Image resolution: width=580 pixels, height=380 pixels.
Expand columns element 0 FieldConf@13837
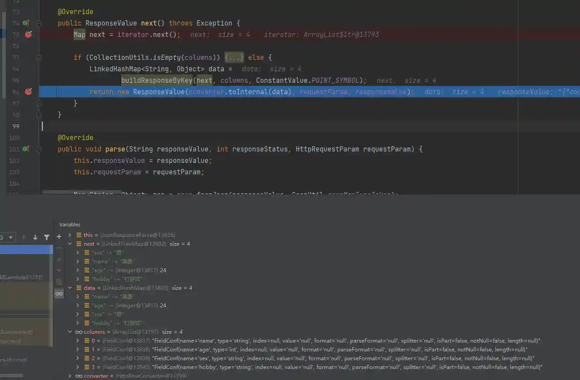pos(78,341)
